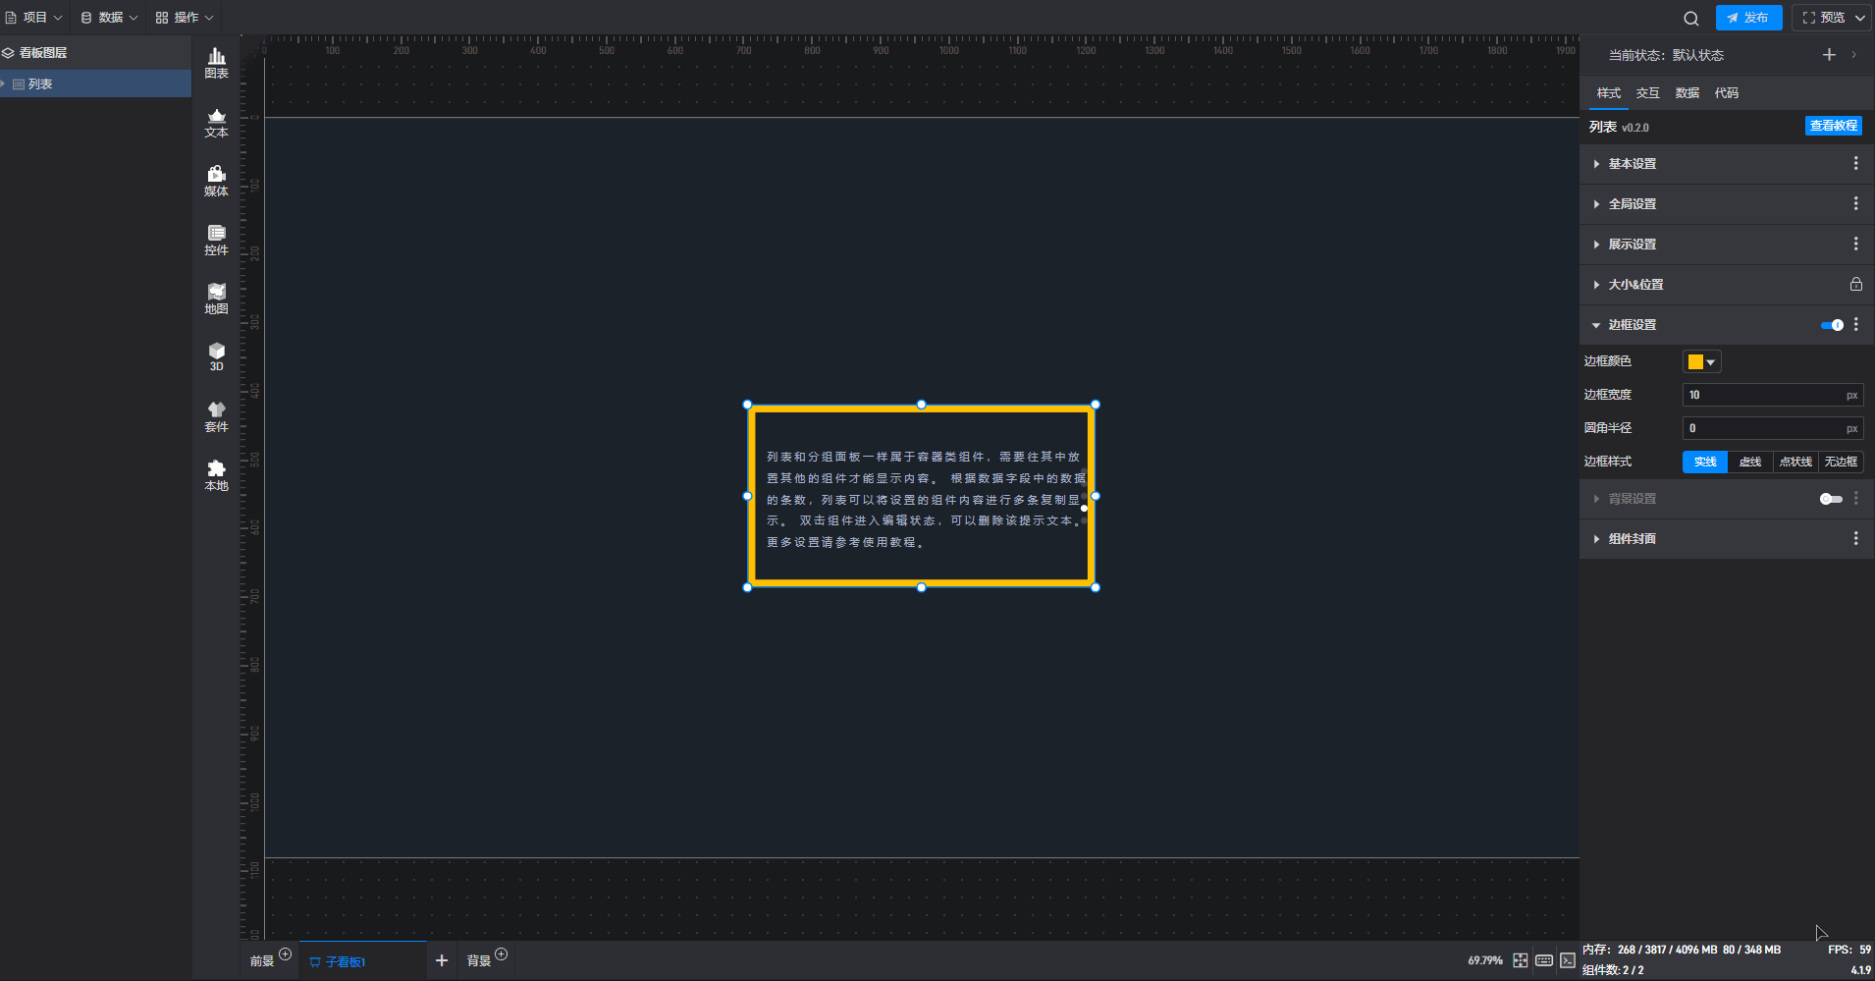The height and width of the screenshot is (981, 1875).
Task: Click the 发布 publish button
Action: [1748, 18]
